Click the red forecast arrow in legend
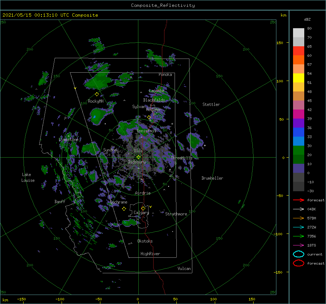Image resolution: width=326 pixels, height=304 pixels. (298, 200)
